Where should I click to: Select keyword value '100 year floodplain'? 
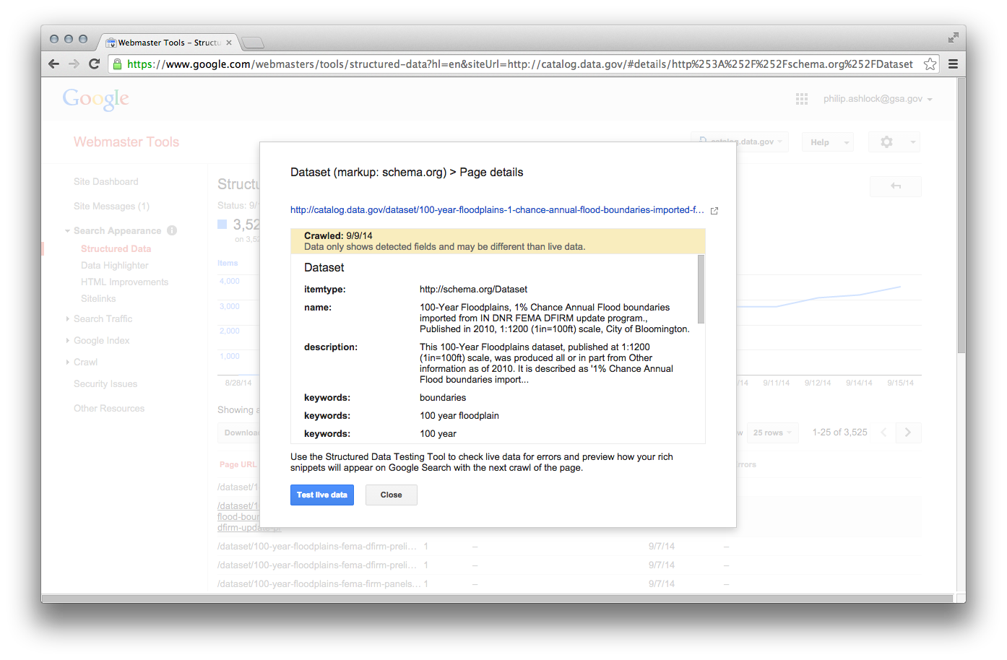[x=459, y=415]
